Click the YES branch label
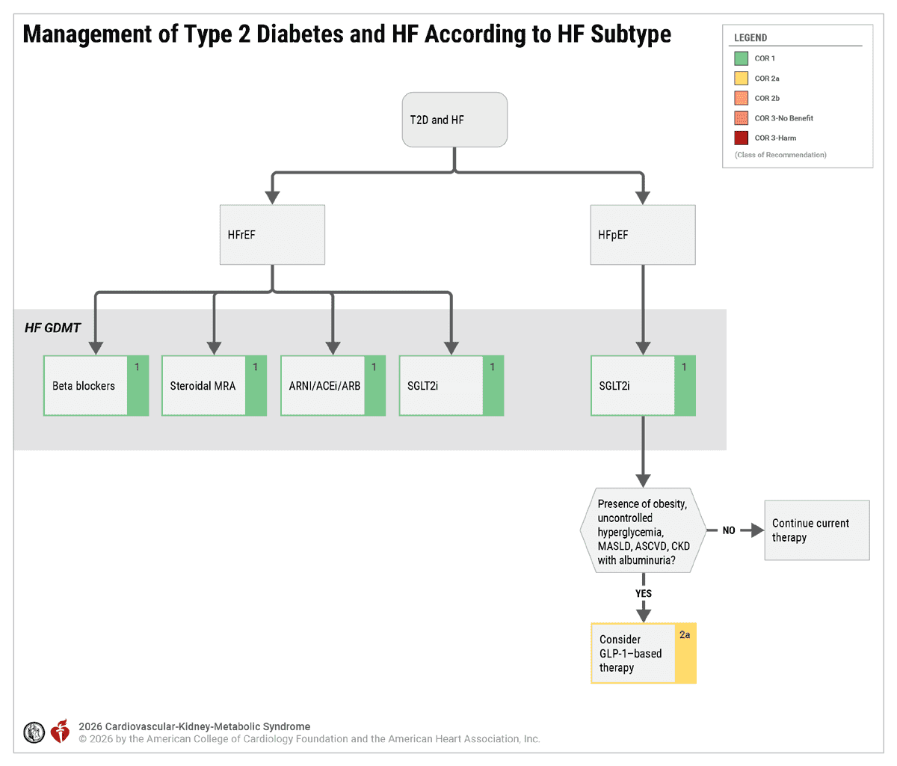The image size is (897, 766). coord(644,593)
